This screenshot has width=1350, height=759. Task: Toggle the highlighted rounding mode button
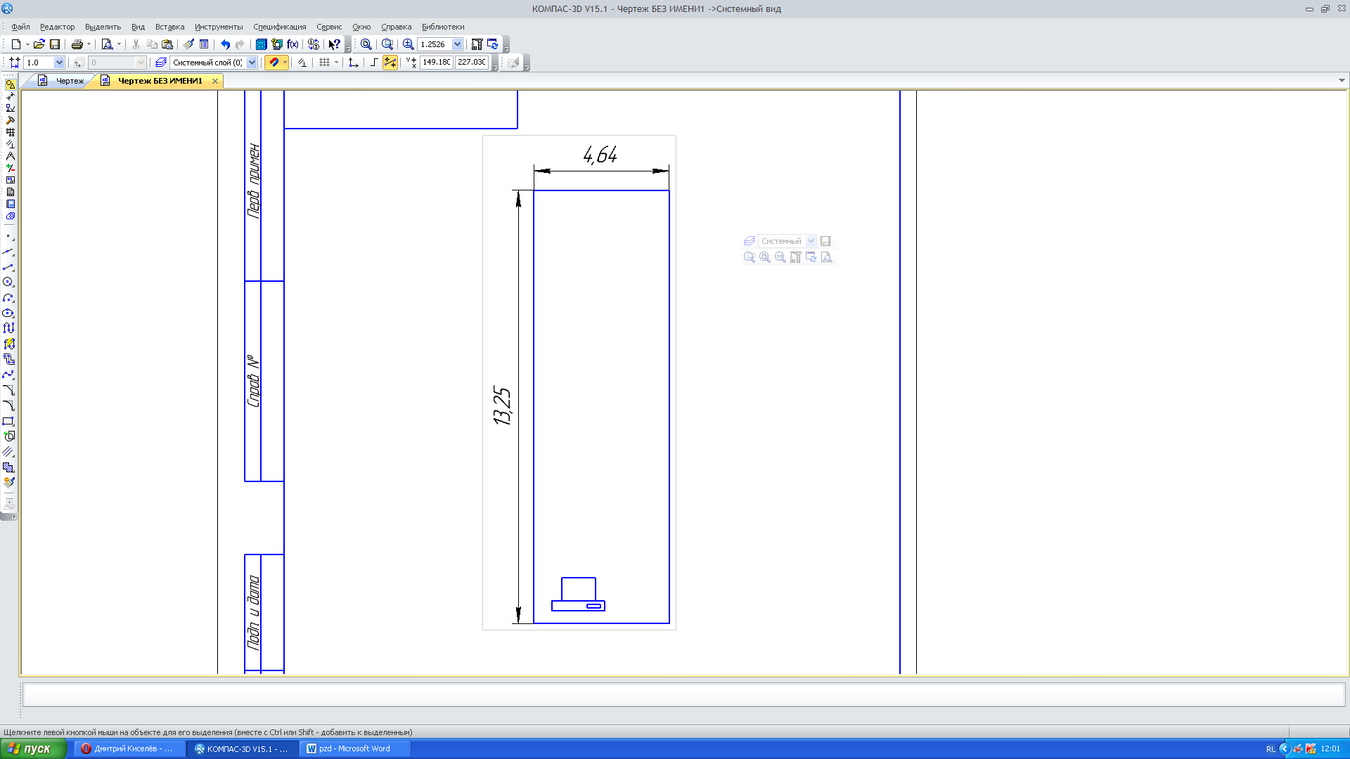tap(390, 63)
